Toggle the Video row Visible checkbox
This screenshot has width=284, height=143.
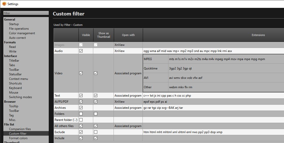[81, 73]
